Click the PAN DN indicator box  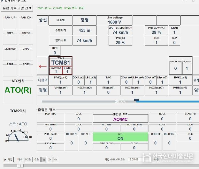click(26, 22)
